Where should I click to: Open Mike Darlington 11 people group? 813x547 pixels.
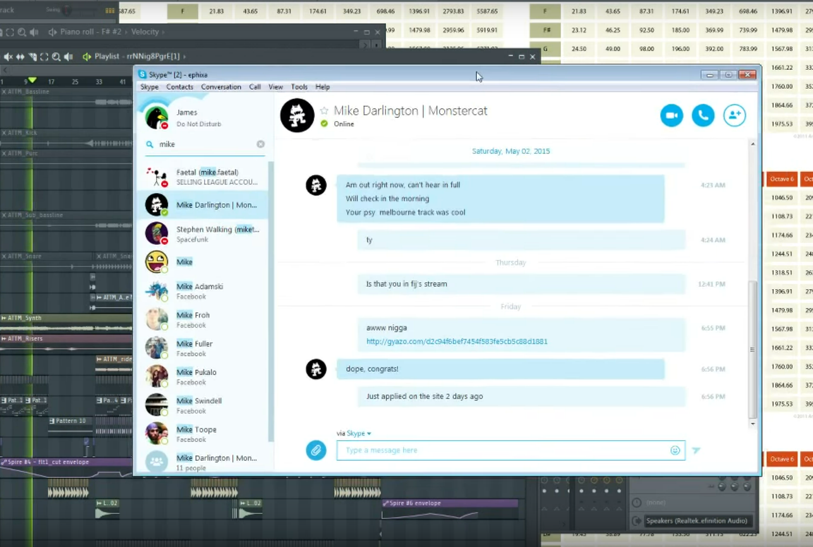pyautogui.click(x=203, y=461)
